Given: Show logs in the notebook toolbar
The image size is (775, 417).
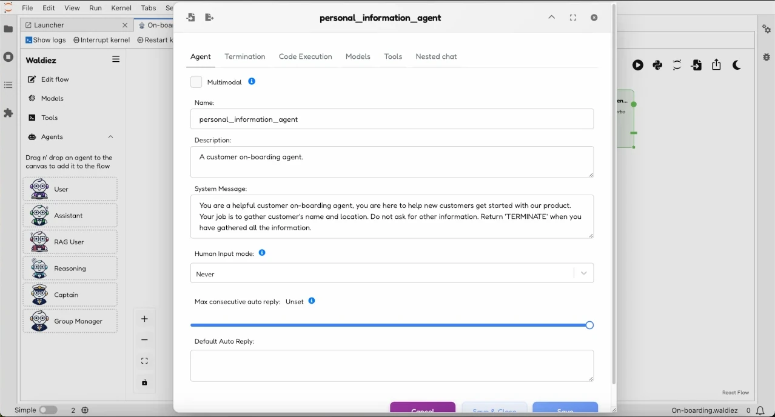Looking at the screenshot, I should coord(45,40).
